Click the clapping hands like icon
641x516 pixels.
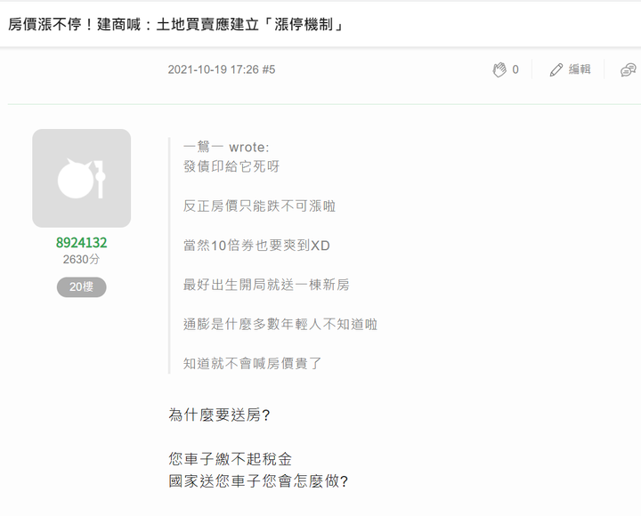coord(499,70)
